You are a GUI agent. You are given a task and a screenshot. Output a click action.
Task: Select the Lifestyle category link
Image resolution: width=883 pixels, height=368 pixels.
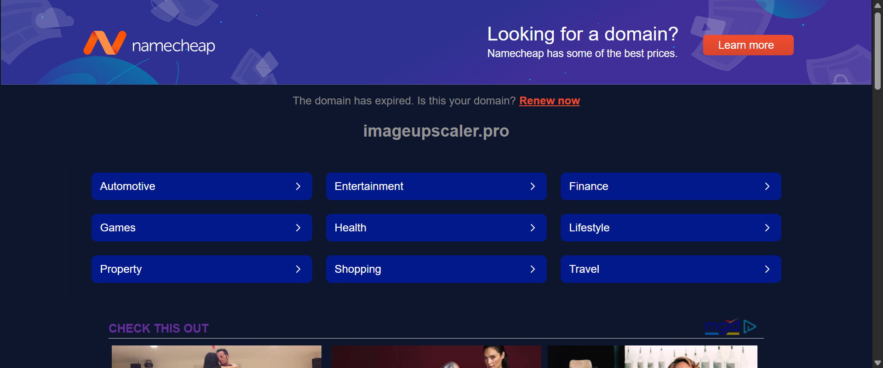point(671,228)
